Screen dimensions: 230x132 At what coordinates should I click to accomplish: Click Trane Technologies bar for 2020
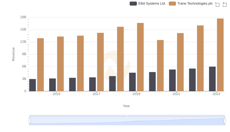coord(160,66)
